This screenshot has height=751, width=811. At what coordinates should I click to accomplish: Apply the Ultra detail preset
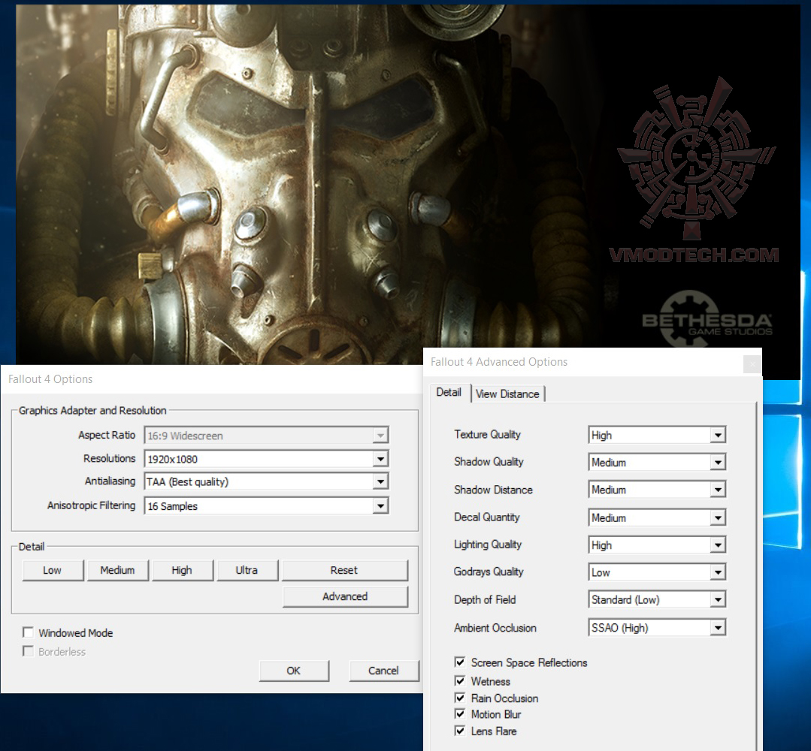[x=247, y=570]
